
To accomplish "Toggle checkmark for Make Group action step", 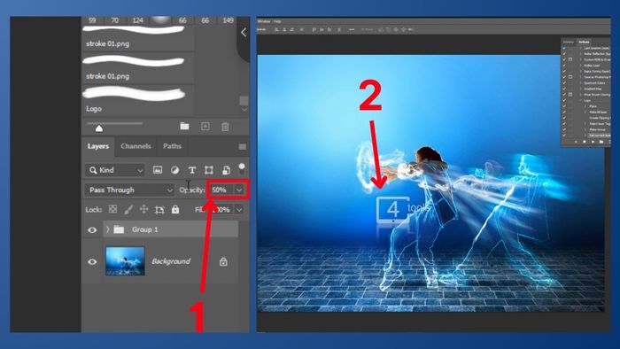I will 564,129.
